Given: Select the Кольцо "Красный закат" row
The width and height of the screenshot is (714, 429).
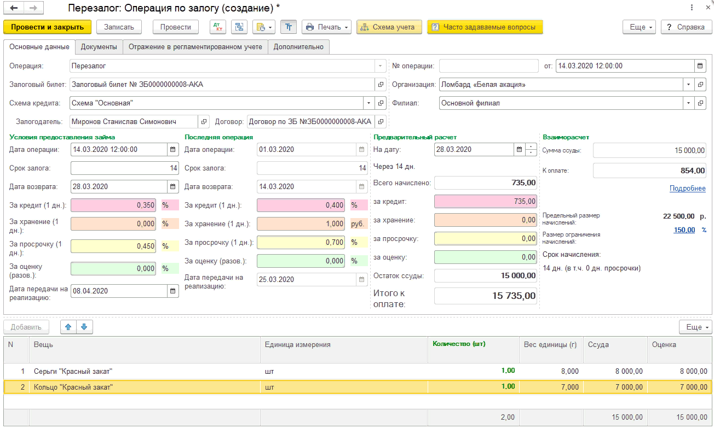Looking at the screenshot, I should point(357,387).
